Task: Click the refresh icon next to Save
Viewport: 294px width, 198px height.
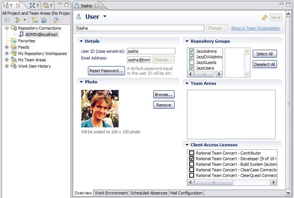Action: tap(265, 17)
